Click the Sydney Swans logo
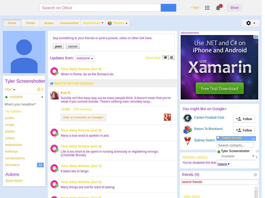This screenshot has height=198, width=265. pos(187,141)
